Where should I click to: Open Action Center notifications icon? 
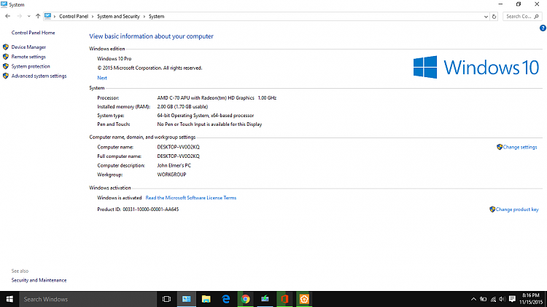512,299
